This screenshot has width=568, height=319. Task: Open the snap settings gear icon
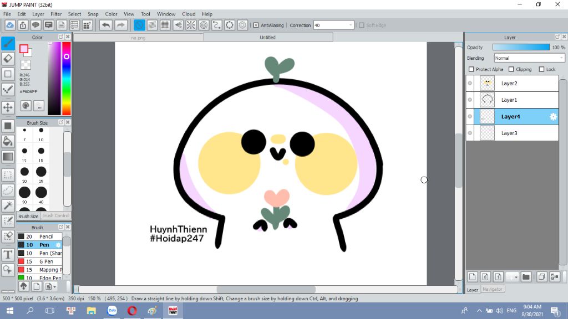click(x=243, y=25)
